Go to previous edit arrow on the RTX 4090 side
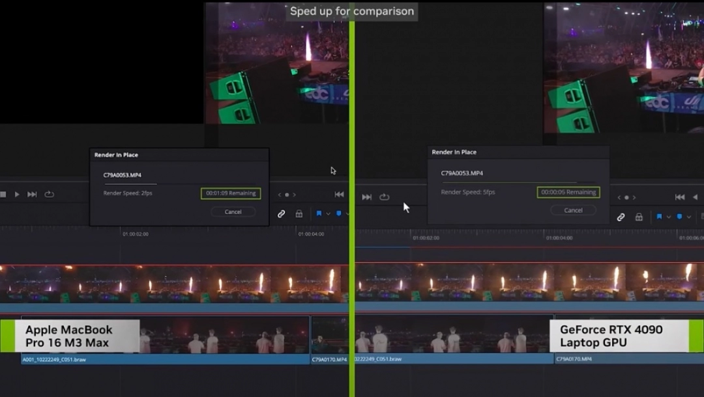The height and width of the screenshot is (397, 704). [x=619, y=198]
